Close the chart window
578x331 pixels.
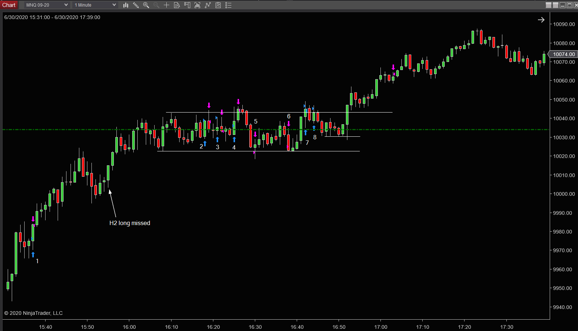575,5
